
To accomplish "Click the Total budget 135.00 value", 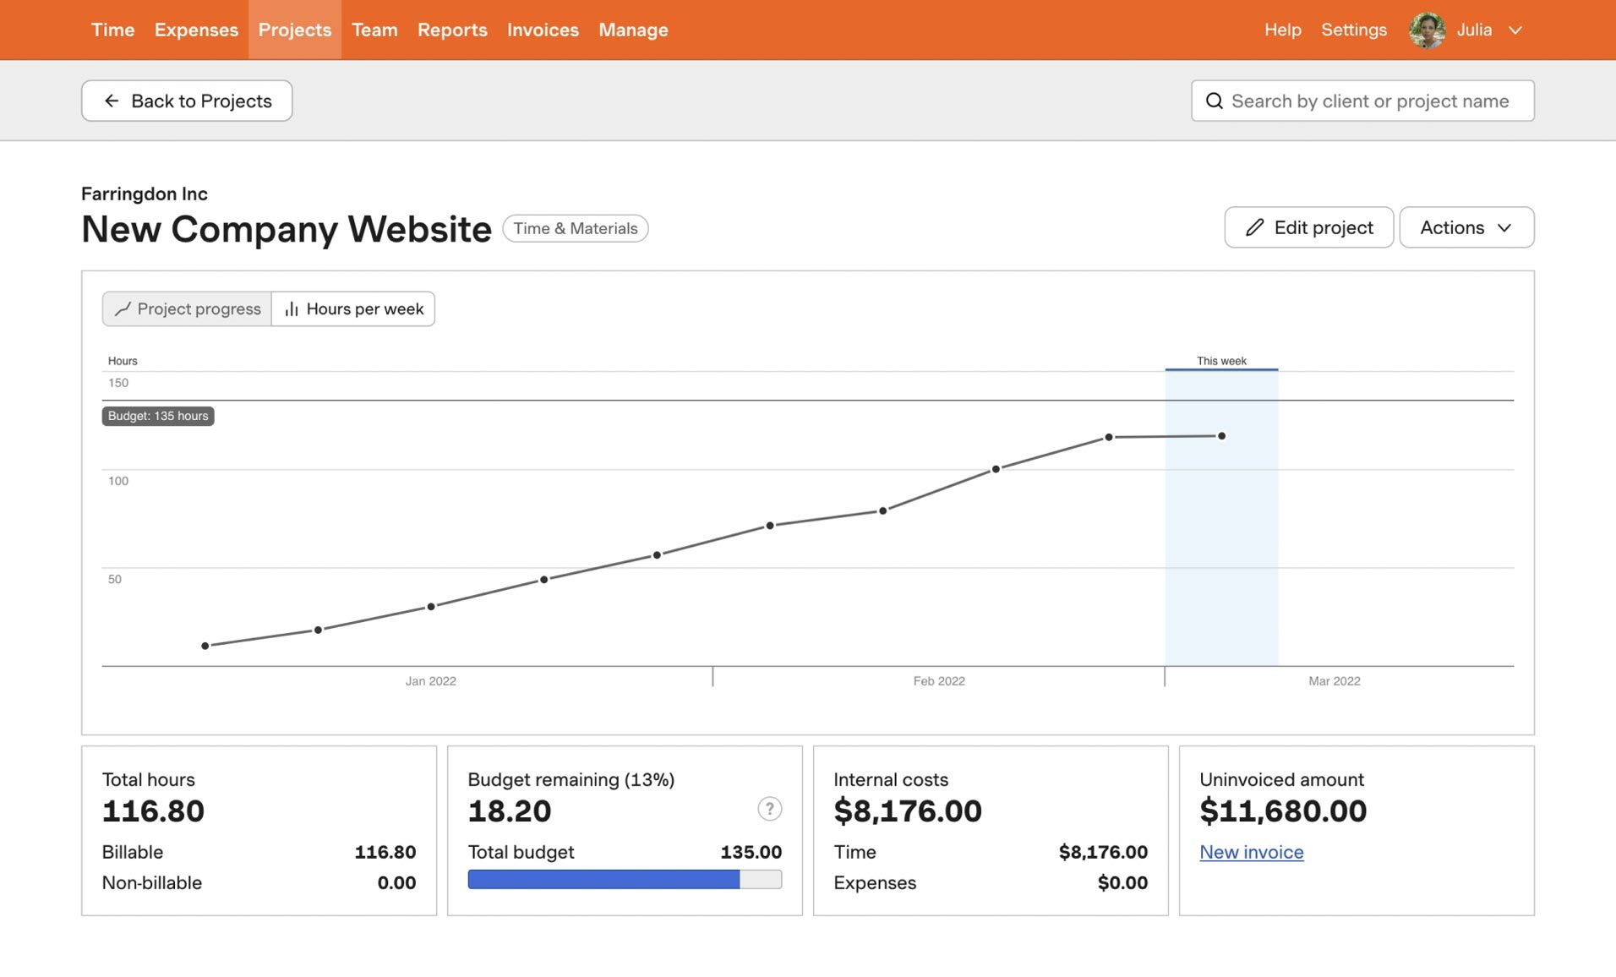I will (751, 852).
